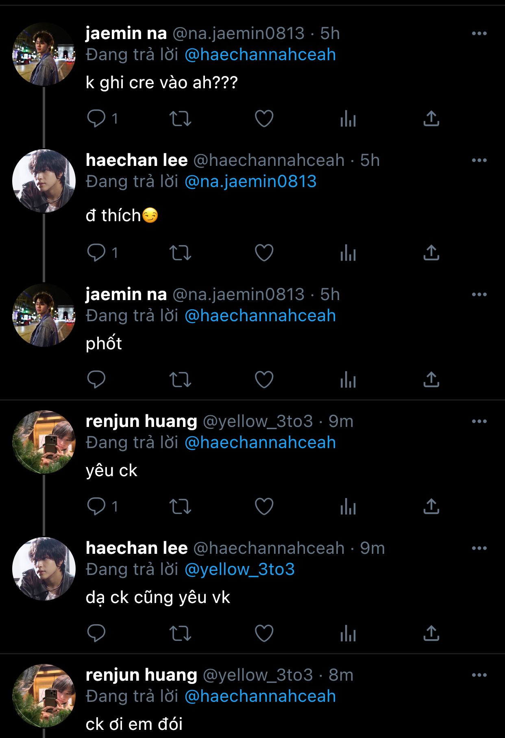
Task: Retweet haechan lee's "đ thích" reply
Action: (180, 253)
